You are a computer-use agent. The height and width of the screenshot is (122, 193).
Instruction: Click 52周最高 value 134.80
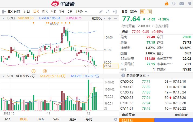point(150,59)
